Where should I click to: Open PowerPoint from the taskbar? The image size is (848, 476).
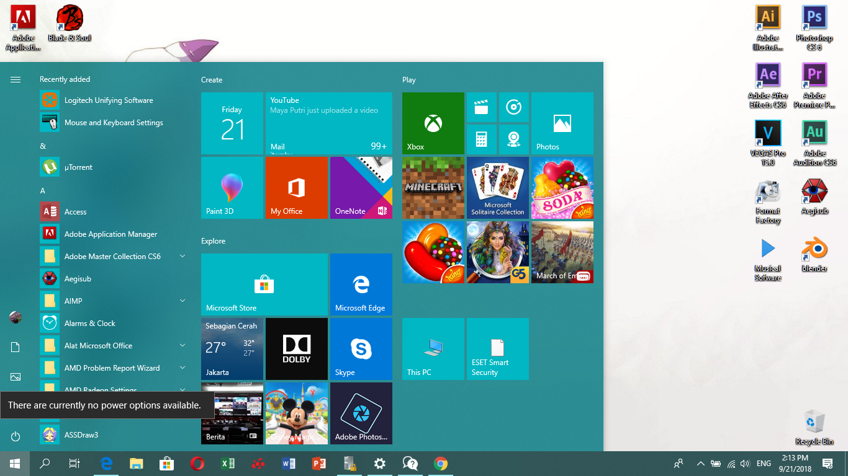coord(319,464)
